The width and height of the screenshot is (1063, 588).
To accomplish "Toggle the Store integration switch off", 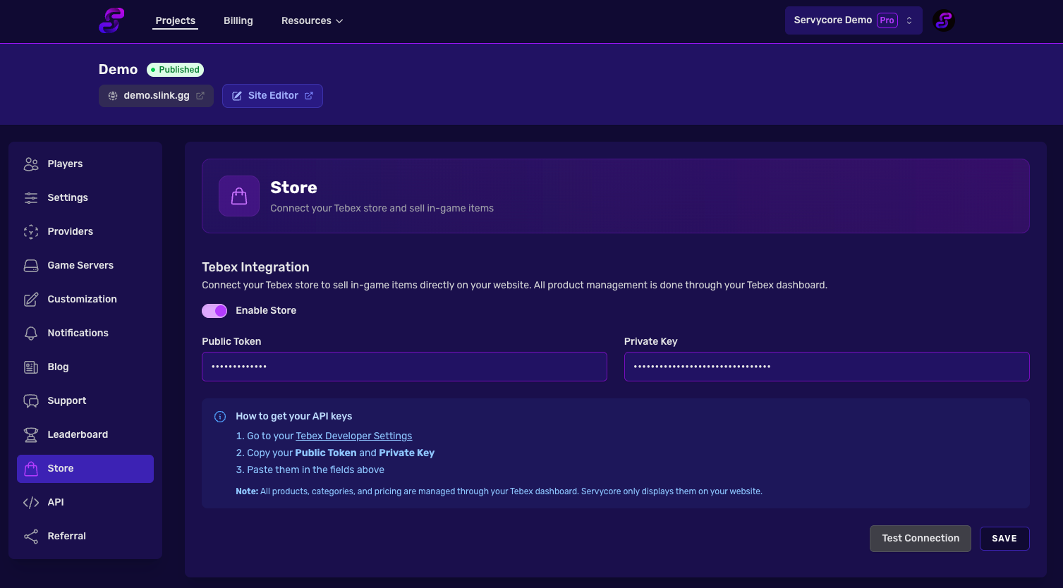I will [x=214, y=310].
